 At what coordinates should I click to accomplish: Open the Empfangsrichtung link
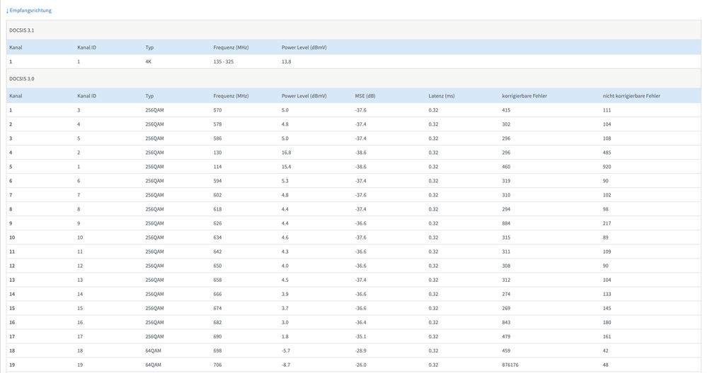[x=29, y=11]
